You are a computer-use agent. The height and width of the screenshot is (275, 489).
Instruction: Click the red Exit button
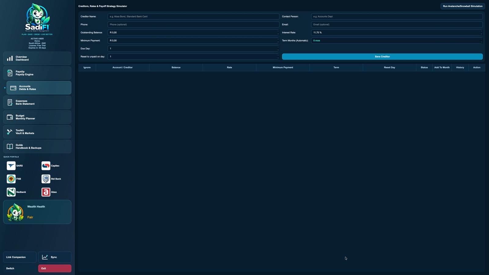tap(55, 268)
